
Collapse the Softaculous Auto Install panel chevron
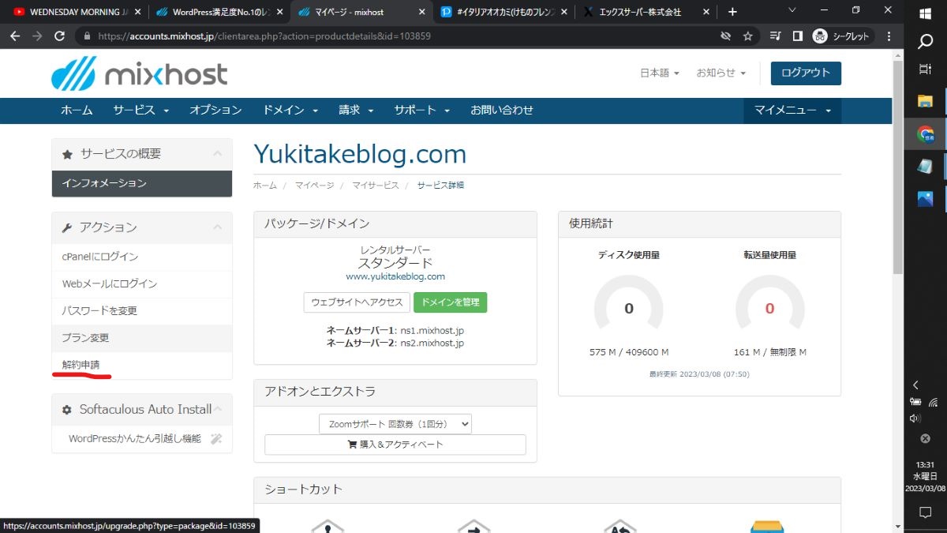point(218,409)
